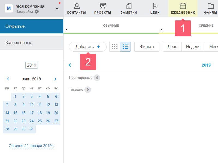Open the Файлы section
Viewport: 218px width, 163px height.
click(210, 9)
